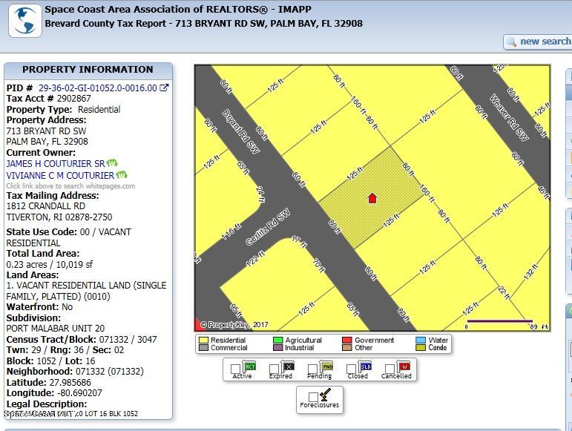This screenshot has width=572, height=431.
Task: Click the green ACT Active flag icon
Action: click(x=249, y=366)
